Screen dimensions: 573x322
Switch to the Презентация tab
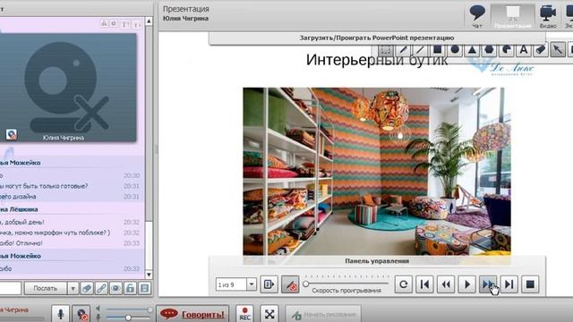pyautogui.click(x=513, y=16)
